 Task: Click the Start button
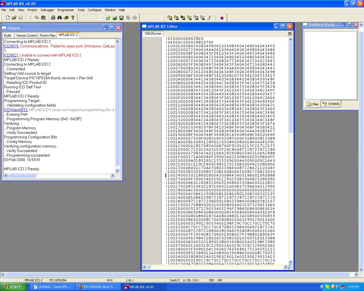[14, 287]
